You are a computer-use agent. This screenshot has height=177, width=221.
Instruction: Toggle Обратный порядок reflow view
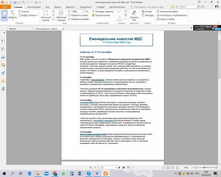point(61,15)
